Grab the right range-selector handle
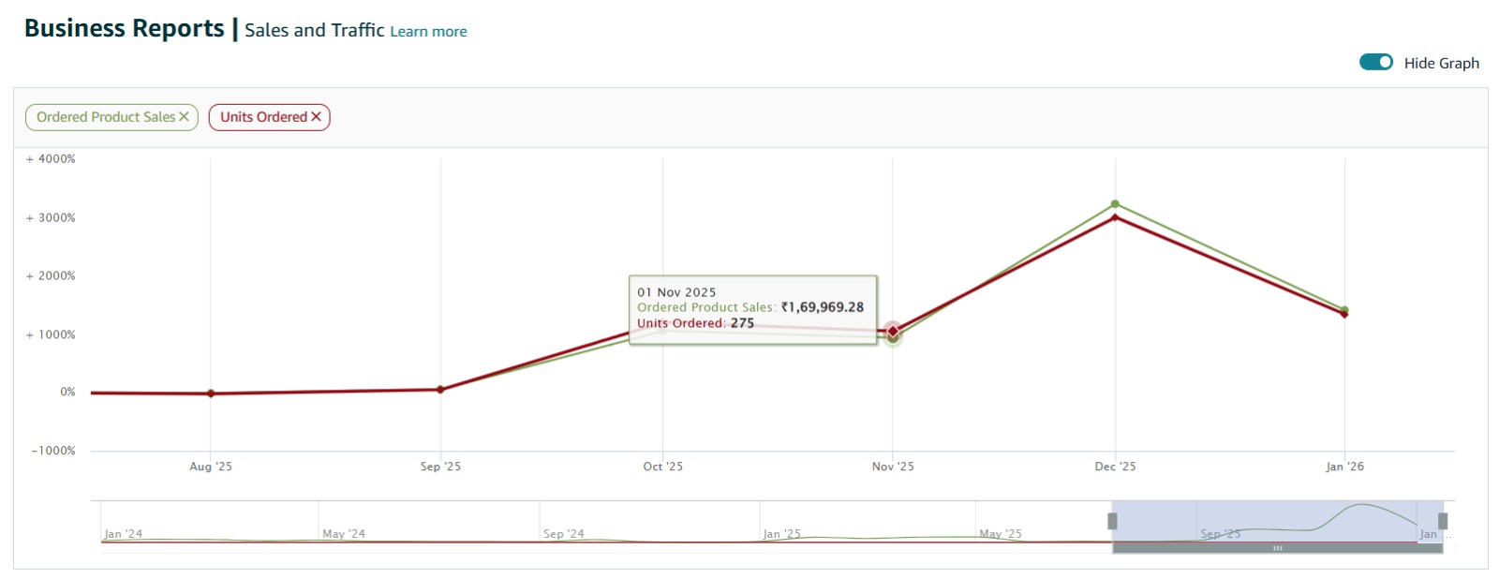 click(1443, 521)
